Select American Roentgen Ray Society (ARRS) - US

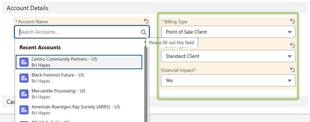(x=79, y=110)
